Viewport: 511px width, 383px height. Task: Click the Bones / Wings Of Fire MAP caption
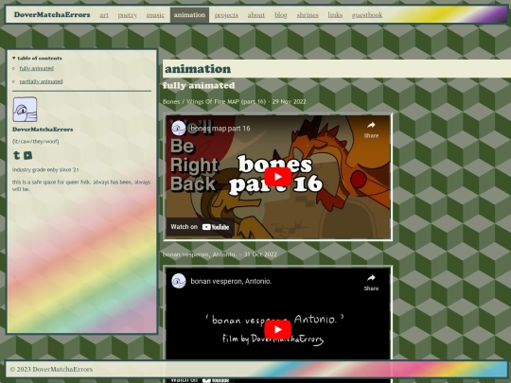coord(235,101)
